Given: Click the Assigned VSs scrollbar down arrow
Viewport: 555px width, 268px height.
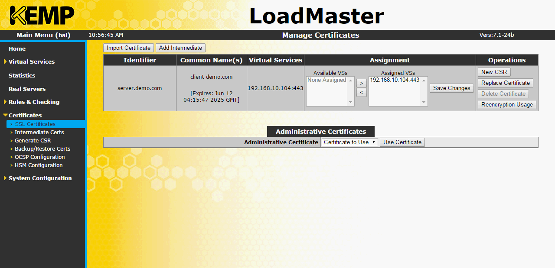Looking at the screenshot, I should (424, 103).
